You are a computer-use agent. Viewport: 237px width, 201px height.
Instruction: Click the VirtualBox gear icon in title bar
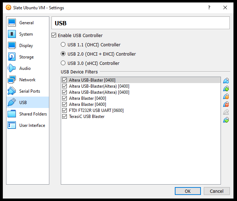(x=9, y=7)
